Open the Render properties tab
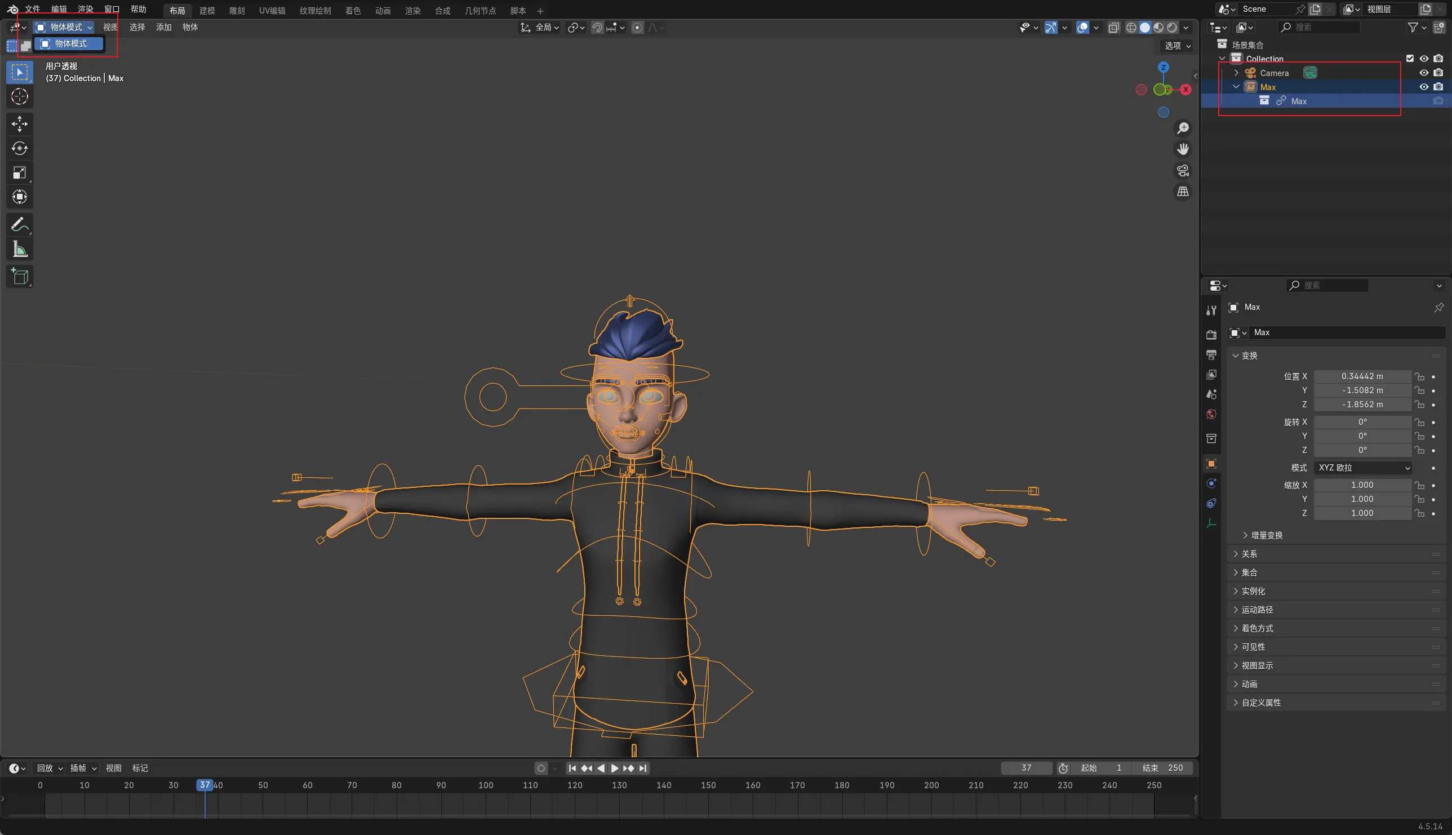 [1211, 335]
